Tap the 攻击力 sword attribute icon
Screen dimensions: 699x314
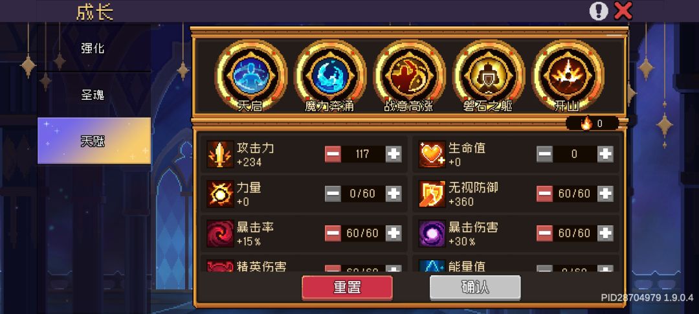[x=220, y=154]
